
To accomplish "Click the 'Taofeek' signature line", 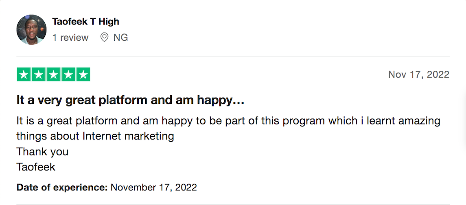I will click(x=36, y=167).
